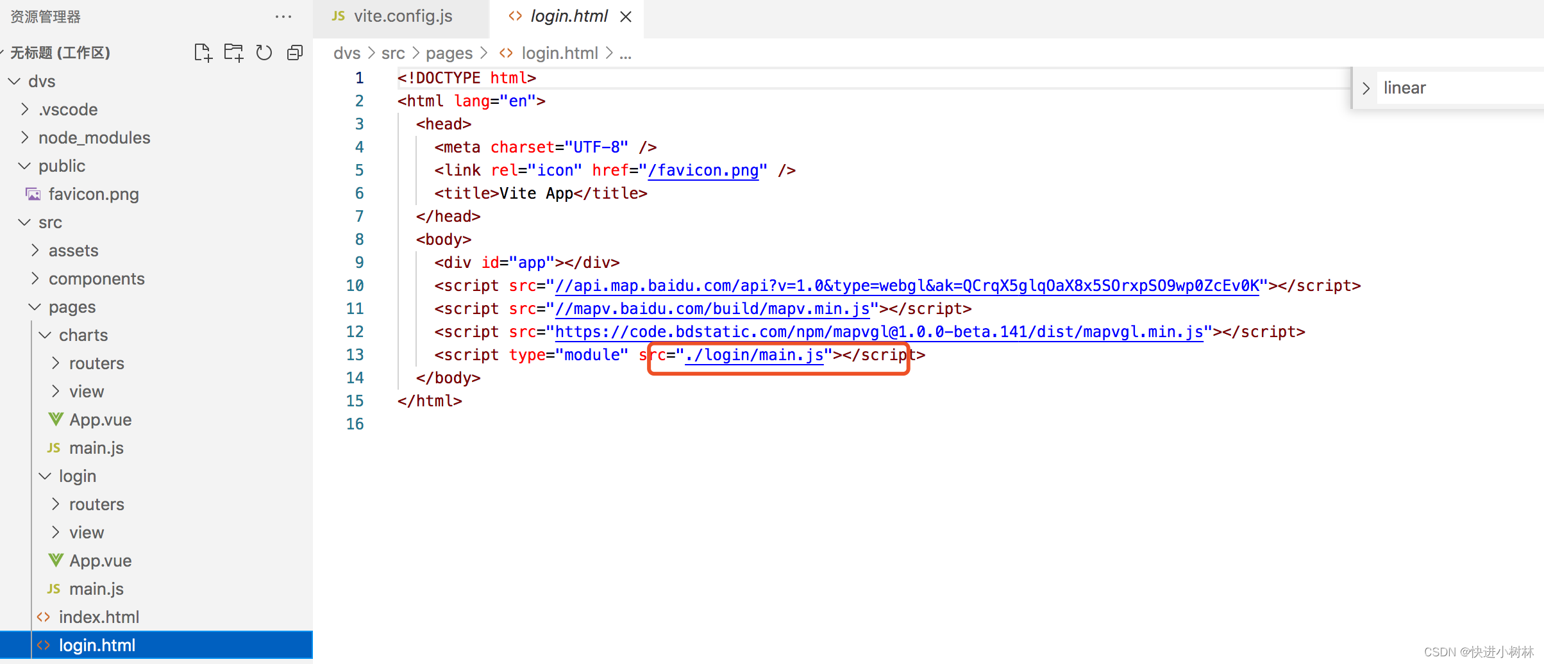
Task: Click the Vue icon of login App.vue
Action: [56, 560]
